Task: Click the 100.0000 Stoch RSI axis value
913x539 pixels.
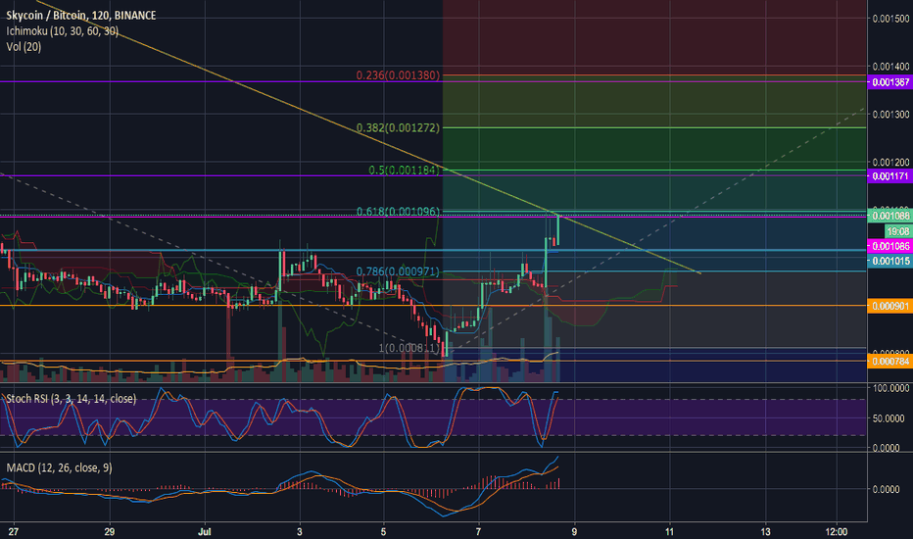Action: click(890, 388)
